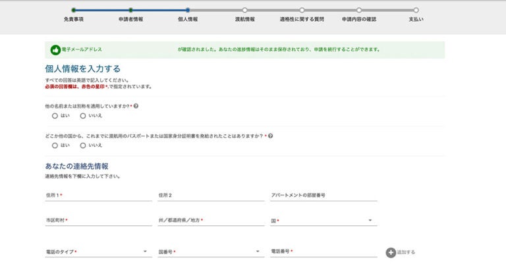Screen dimensions: 506x268
Task: Click the 追加する add link
Action: [406, 252]
